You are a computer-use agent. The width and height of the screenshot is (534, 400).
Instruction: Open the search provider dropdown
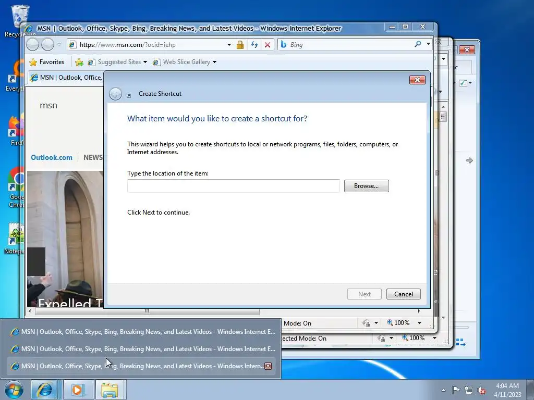428,44
